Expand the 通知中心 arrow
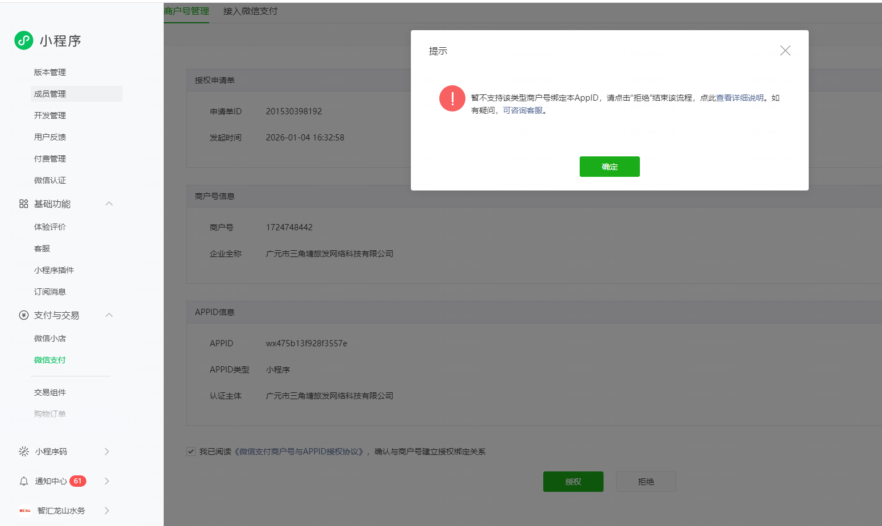Image resolution: width=882 pixels, height=526 pixels. tap(107, 481)
